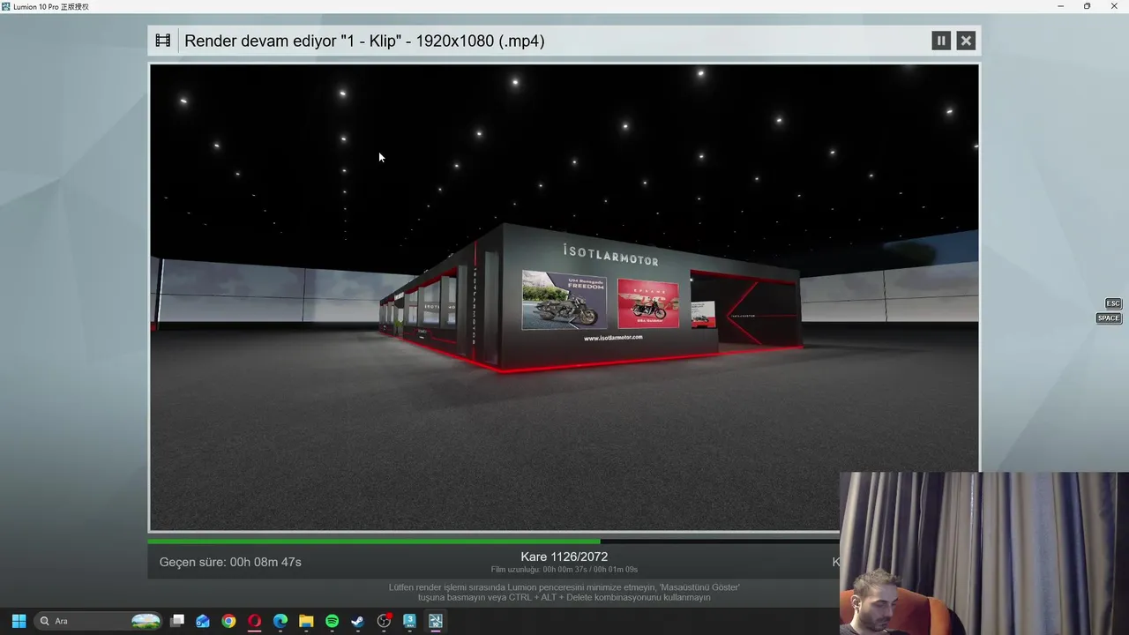
Task: Open the Opera browser from the taskbar
Action: (x=255, y=621)
